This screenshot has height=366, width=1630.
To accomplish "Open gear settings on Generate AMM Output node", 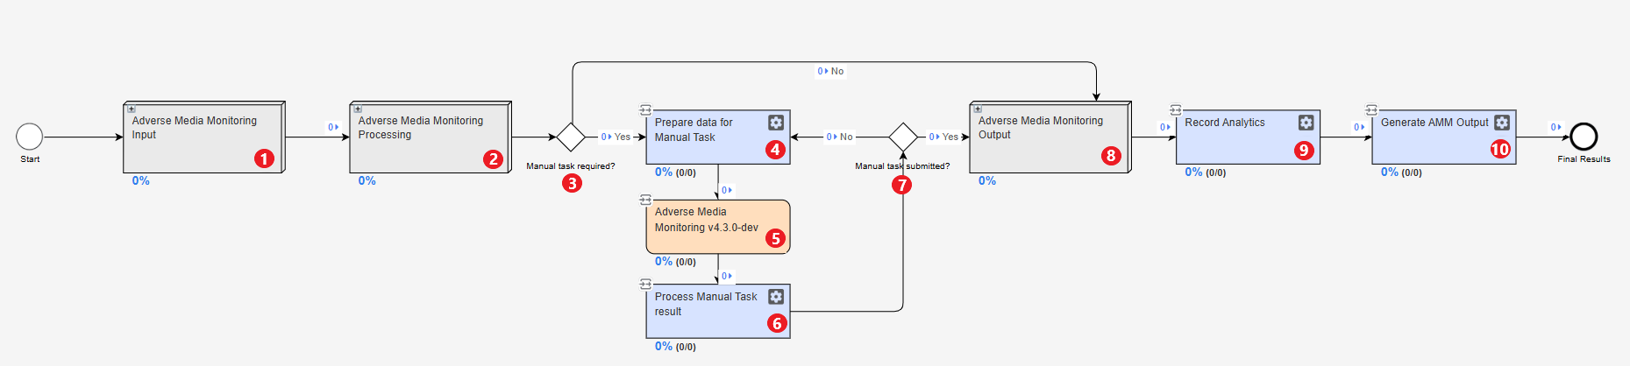I will pos(1502,123).
